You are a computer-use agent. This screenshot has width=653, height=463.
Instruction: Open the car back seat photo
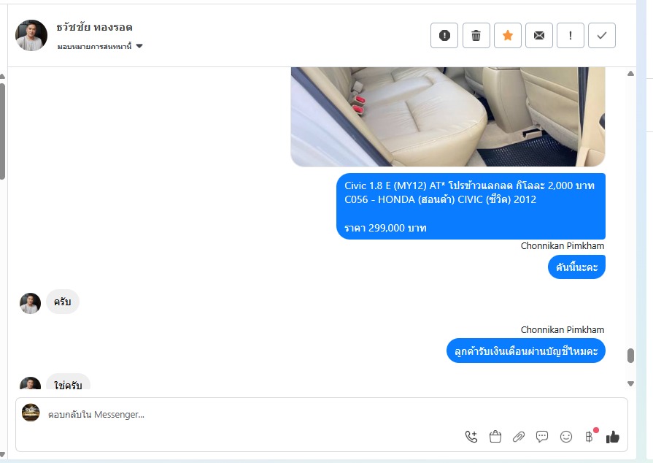[x=448, y=117]
